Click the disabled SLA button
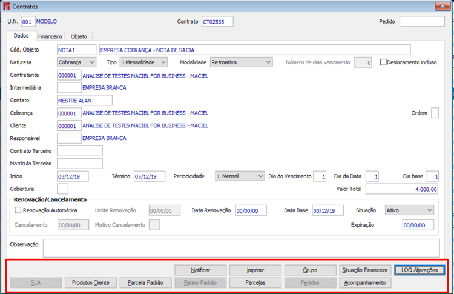 click(x=36, y=282)
